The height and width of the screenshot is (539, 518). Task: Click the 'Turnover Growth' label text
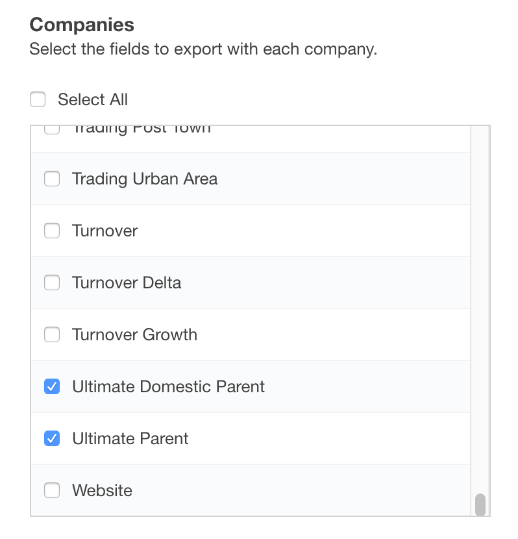point(134,334)
